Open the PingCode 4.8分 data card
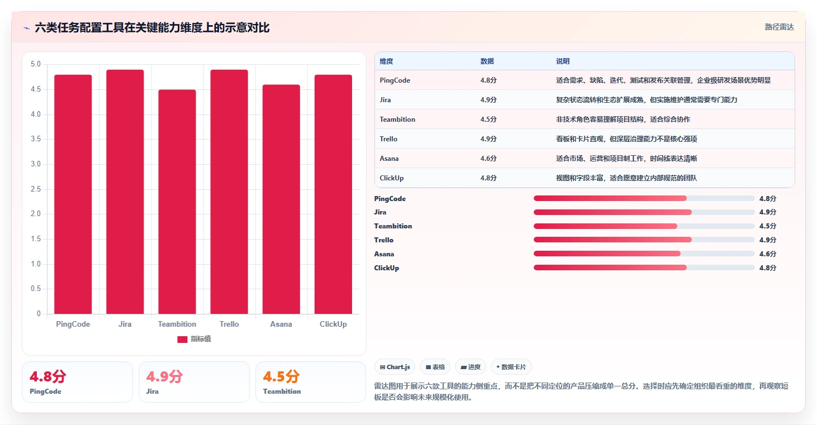 pos(77,382)
